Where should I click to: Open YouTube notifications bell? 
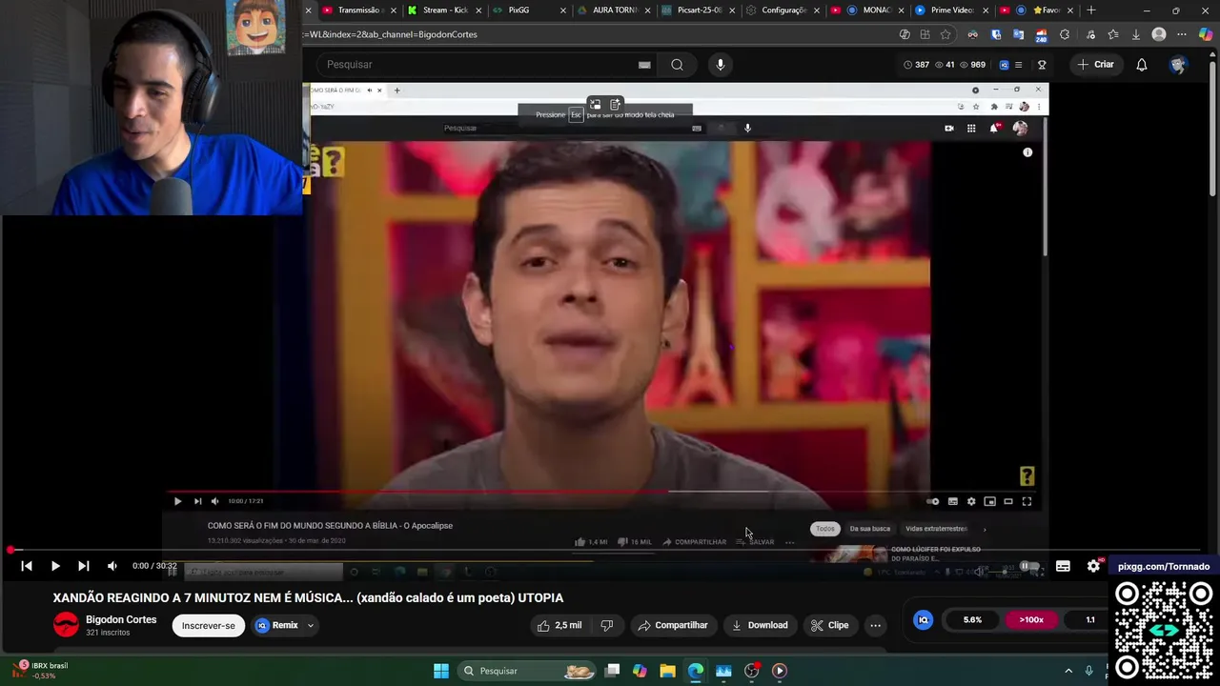(1142, 65)
